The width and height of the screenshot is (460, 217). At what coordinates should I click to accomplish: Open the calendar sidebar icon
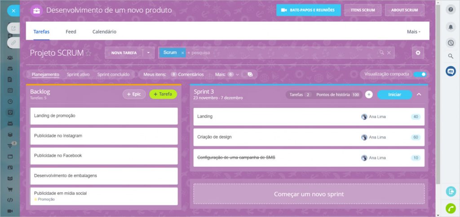(10, 91)
